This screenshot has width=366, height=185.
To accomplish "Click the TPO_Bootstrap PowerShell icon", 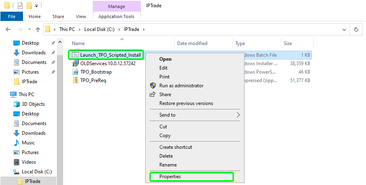I will (75, 72).
